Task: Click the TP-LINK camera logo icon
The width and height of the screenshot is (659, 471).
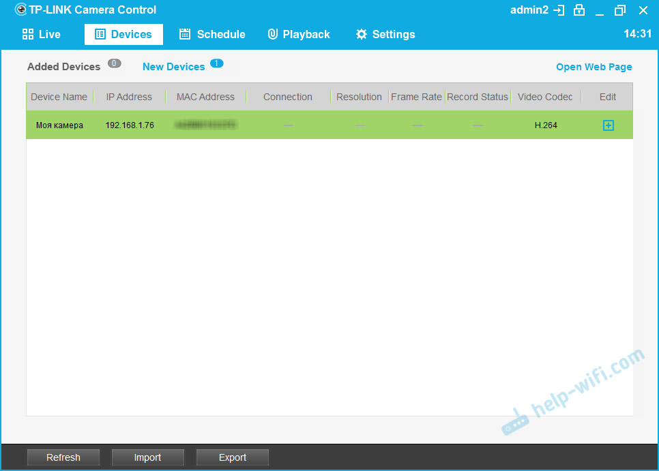Action: tap(20, 10)
